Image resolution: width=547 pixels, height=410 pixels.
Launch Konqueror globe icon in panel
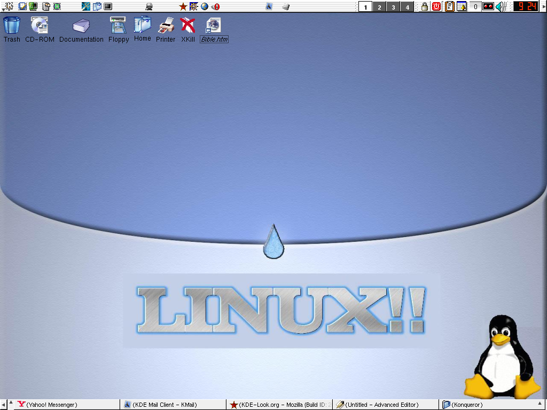(x=205, y=6)
